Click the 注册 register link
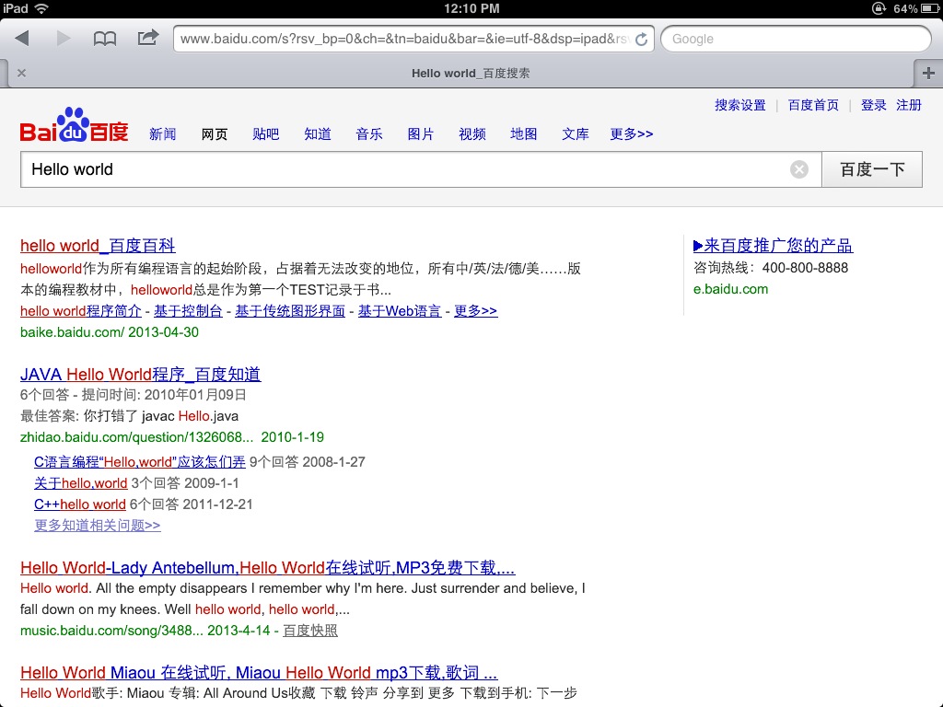 909,105
